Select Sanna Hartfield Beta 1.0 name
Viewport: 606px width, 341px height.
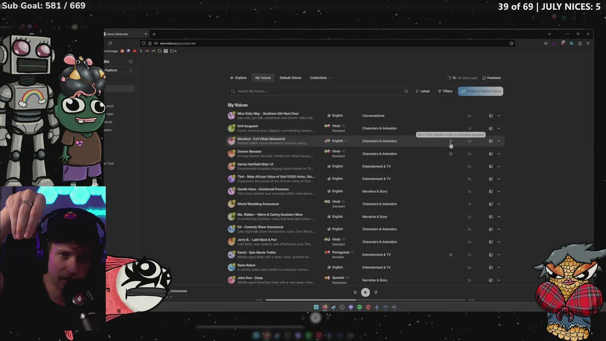pos(255,164)
